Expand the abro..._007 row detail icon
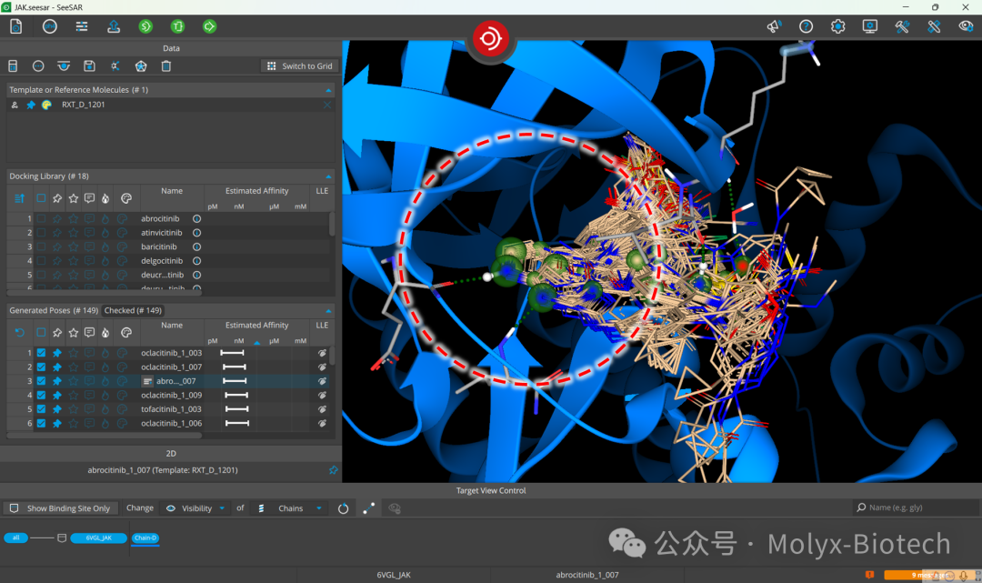982x583 pixels. point(148,381)
